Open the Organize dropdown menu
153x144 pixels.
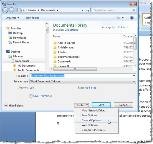point(12,18)
